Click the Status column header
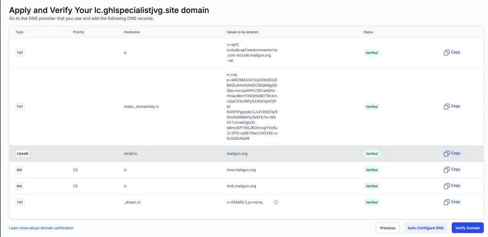The height and width of the screenshot is (237, 488). coord(368,32)
